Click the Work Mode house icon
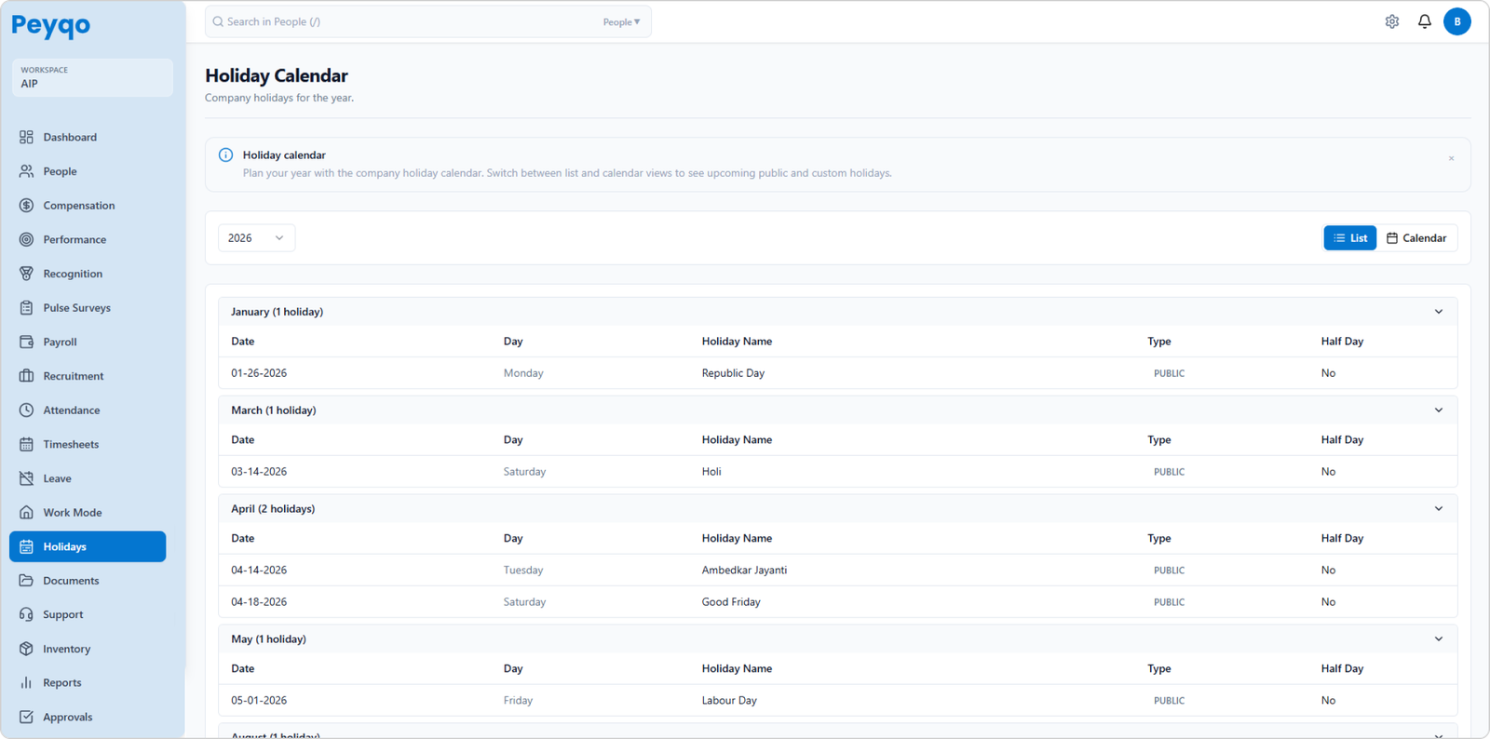 pyautogui.click(x=26, y=513)
